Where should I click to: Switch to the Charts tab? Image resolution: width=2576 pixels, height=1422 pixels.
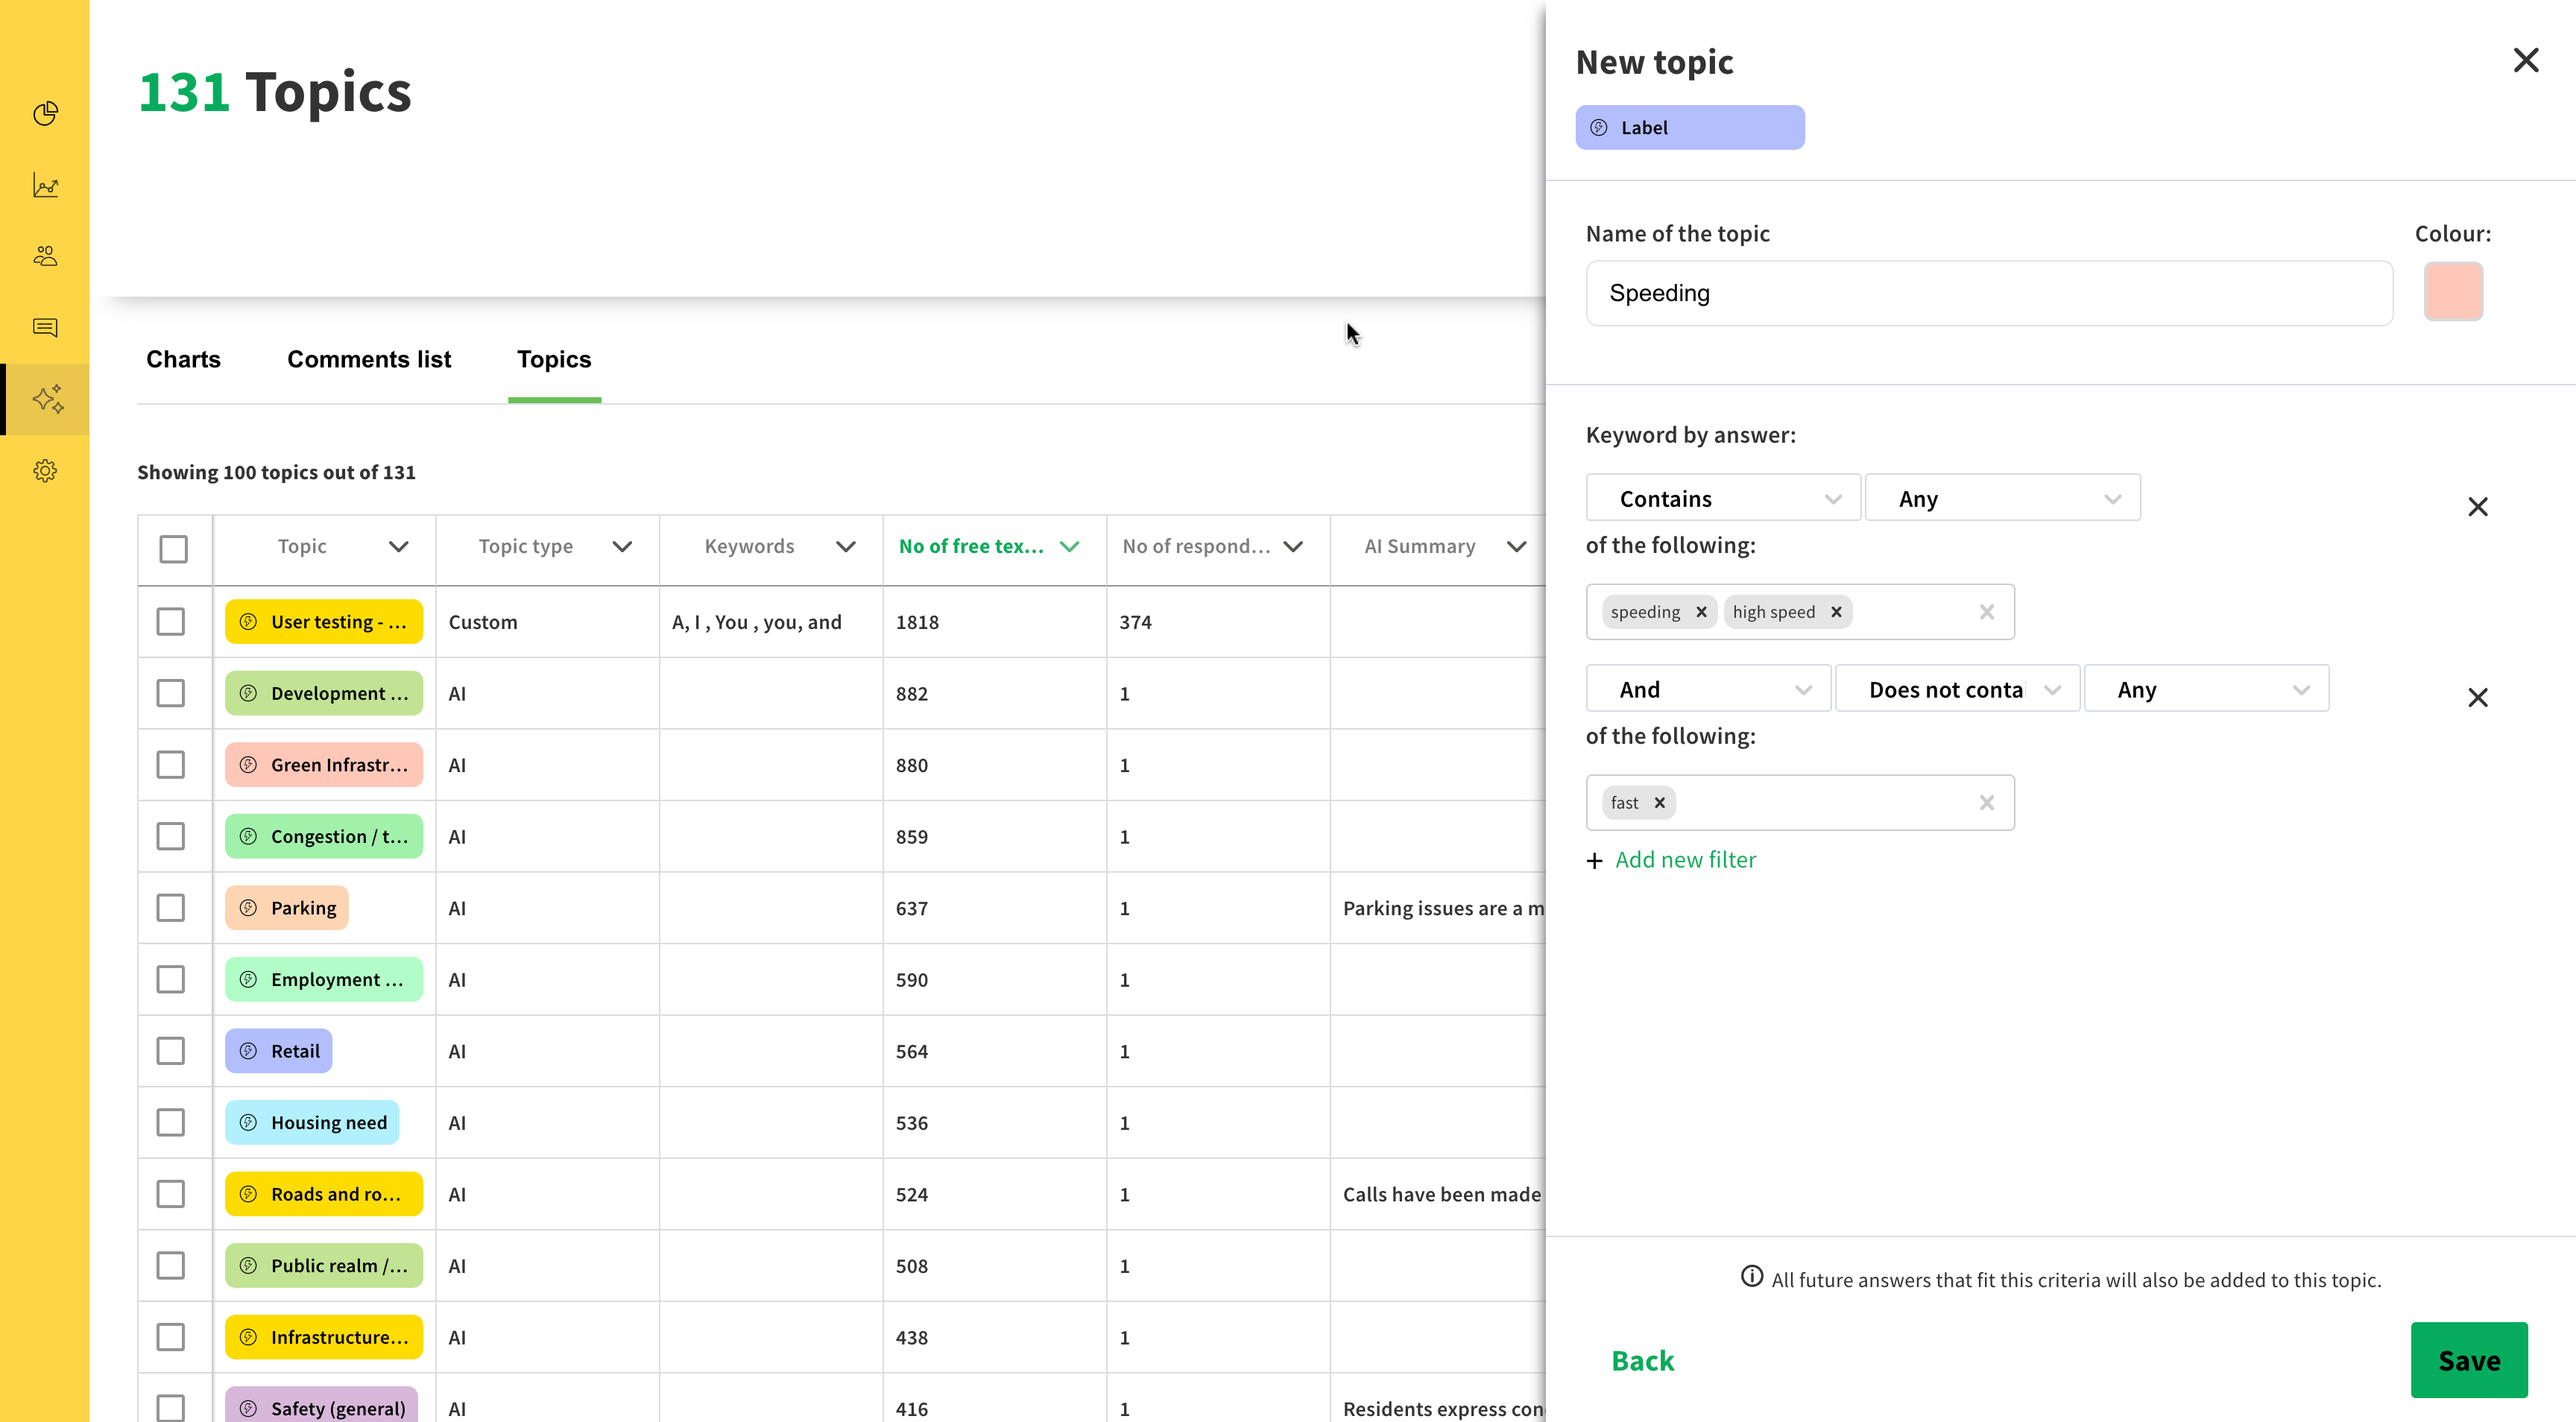click(183, 359)
